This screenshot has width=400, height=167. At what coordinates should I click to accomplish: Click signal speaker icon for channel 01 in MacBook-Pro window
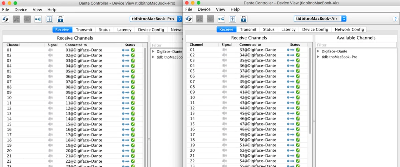click(x=50, y=50)
